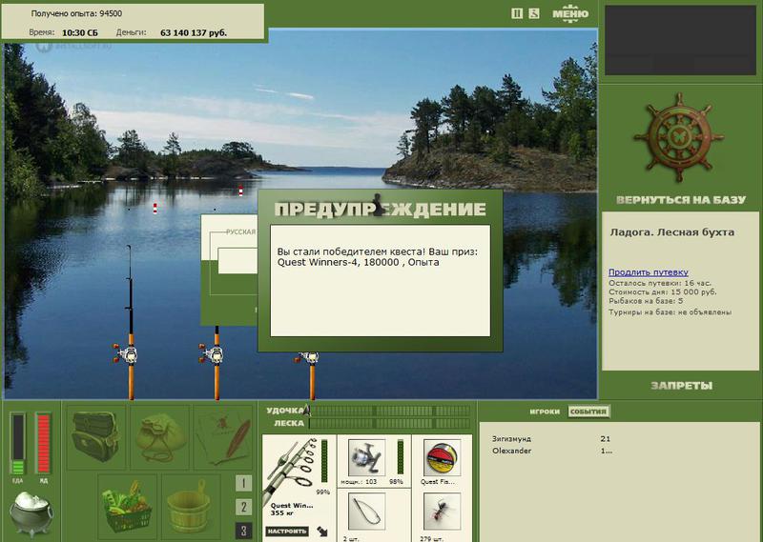This screenshot has width=763, height=542.
Task: Pause the game with the pause icon
Action: click(x=517, y=13)
